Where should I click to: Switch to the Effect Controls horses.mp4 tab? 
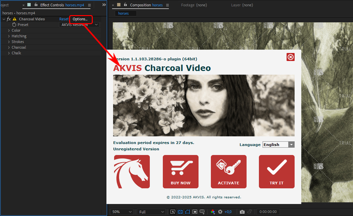[x=62, y=5]
